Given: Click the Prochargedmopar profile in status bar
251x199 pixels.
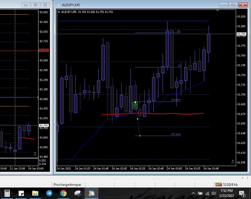Looking at the screenshot, I should (x=67, y=185).
